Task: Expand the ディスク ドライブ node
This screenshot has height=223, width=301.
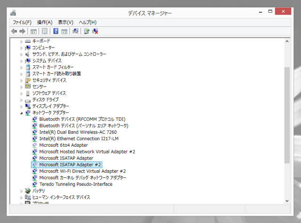Action: [21, 100]
